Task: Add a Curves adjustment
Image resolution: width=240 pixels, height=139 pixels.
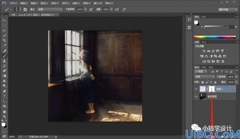Action: (213, 51)
